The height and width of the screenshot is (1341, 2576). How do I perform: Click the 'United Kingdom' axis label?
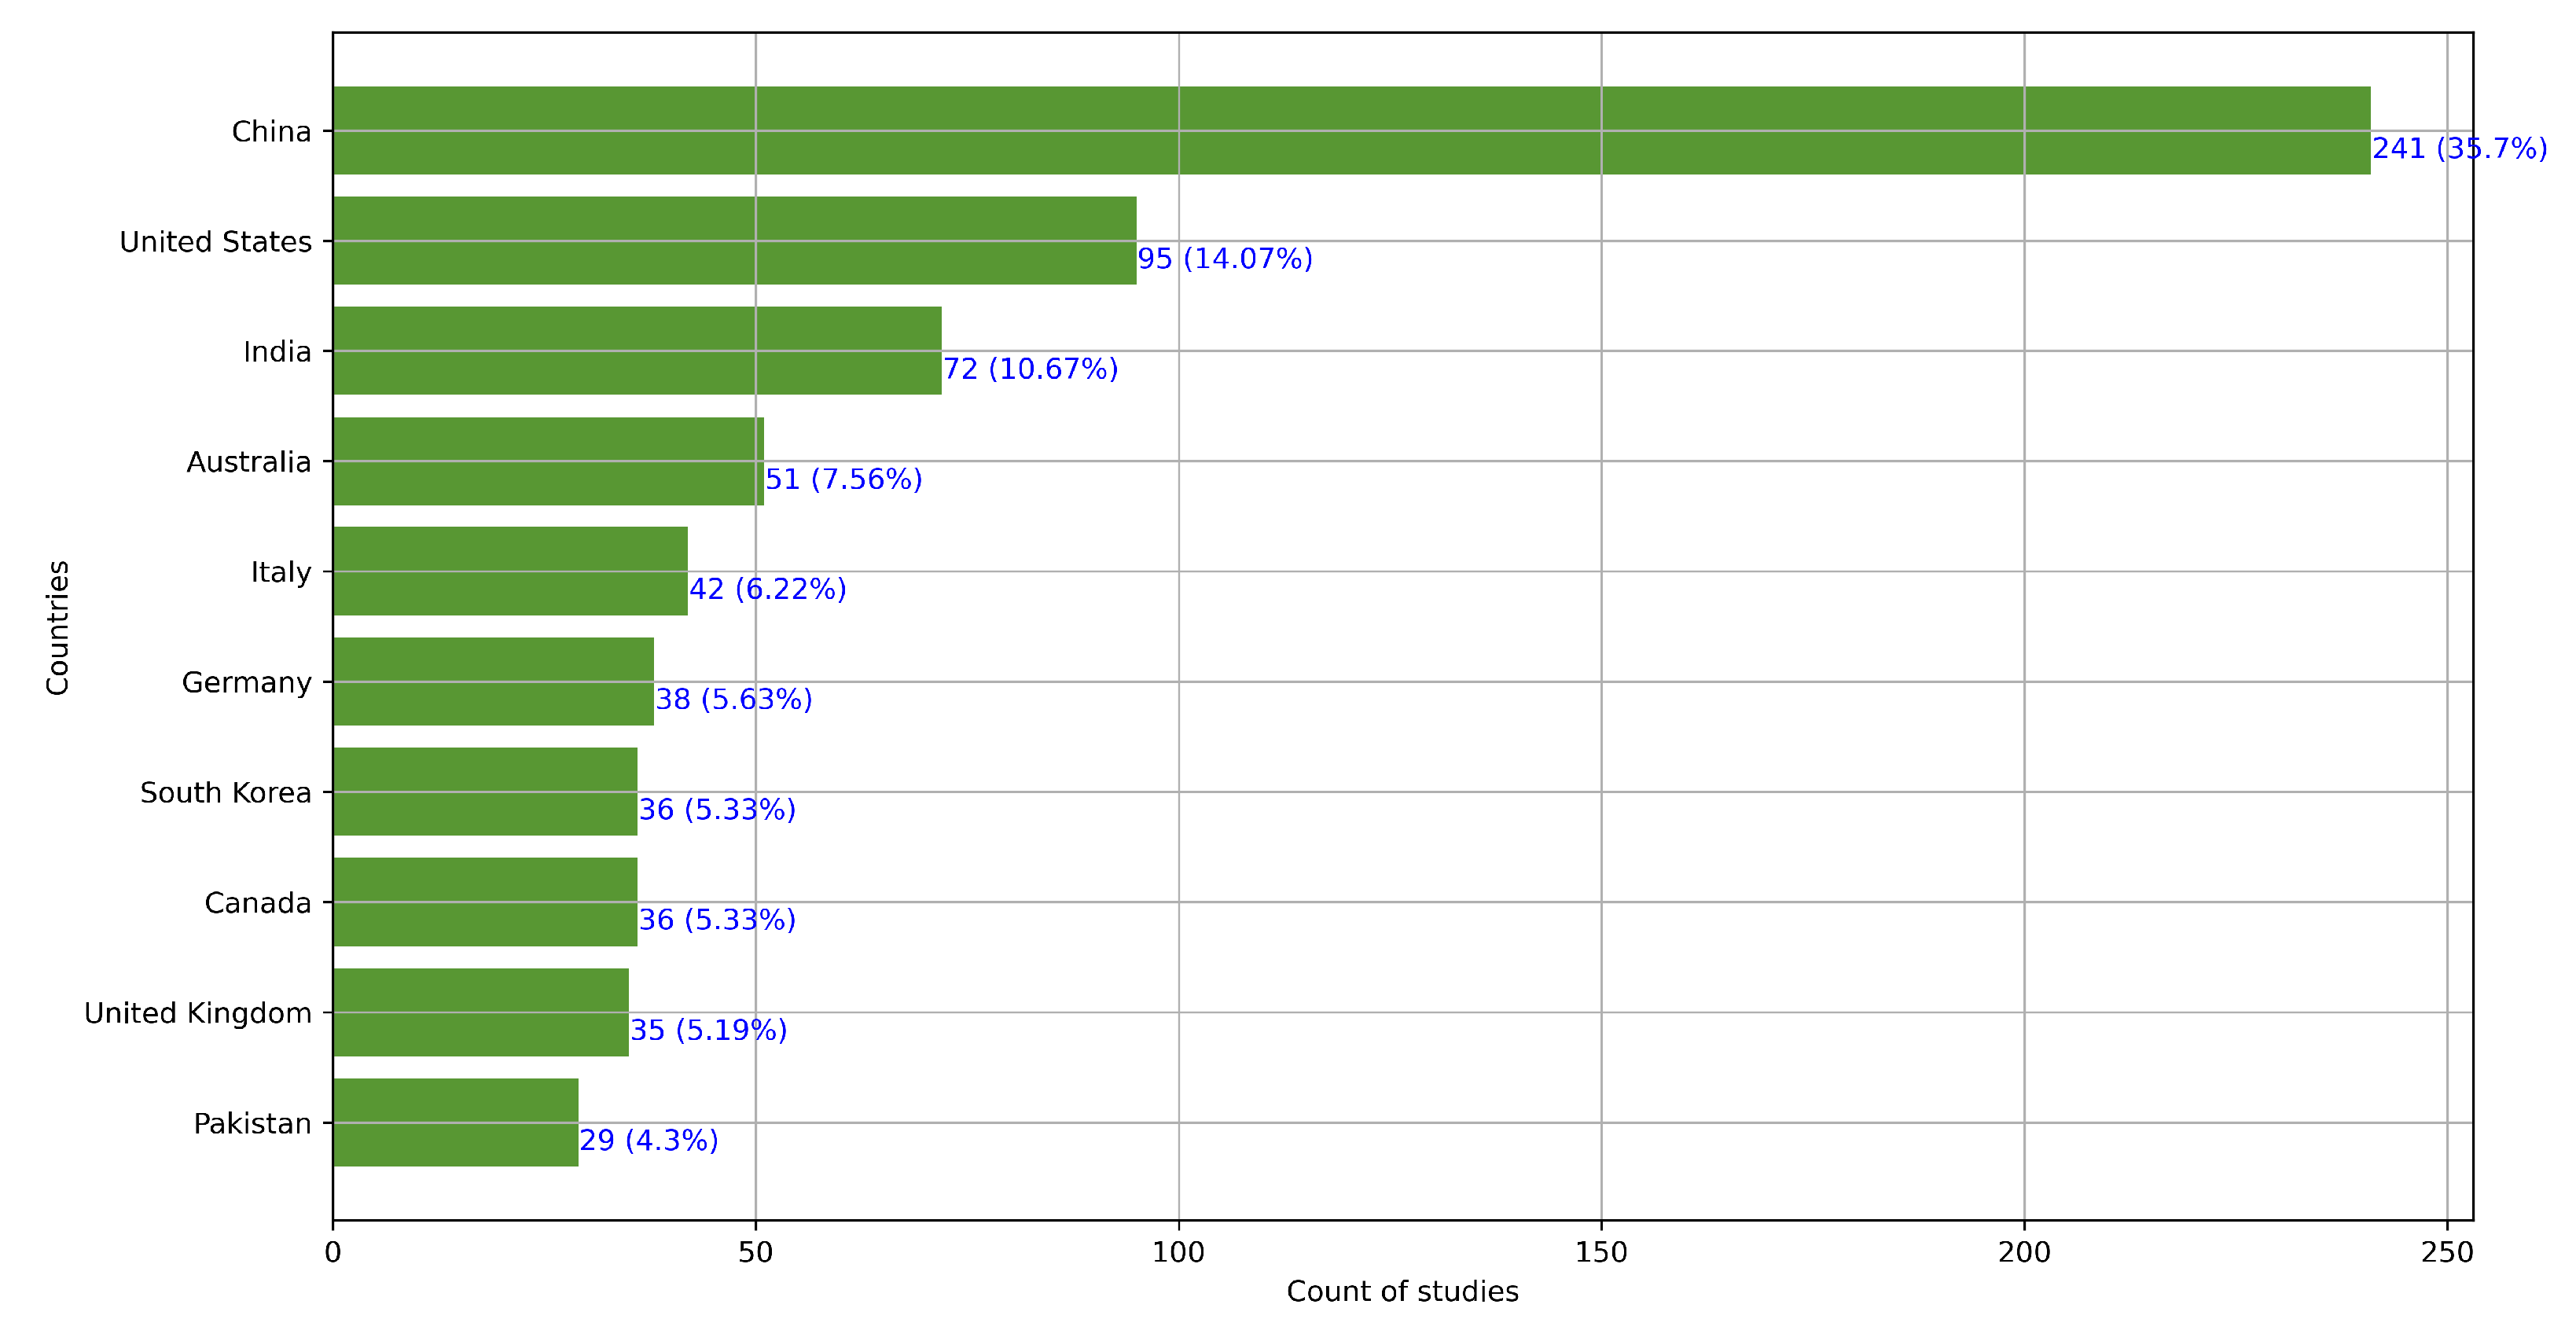tap(198, 1013)
